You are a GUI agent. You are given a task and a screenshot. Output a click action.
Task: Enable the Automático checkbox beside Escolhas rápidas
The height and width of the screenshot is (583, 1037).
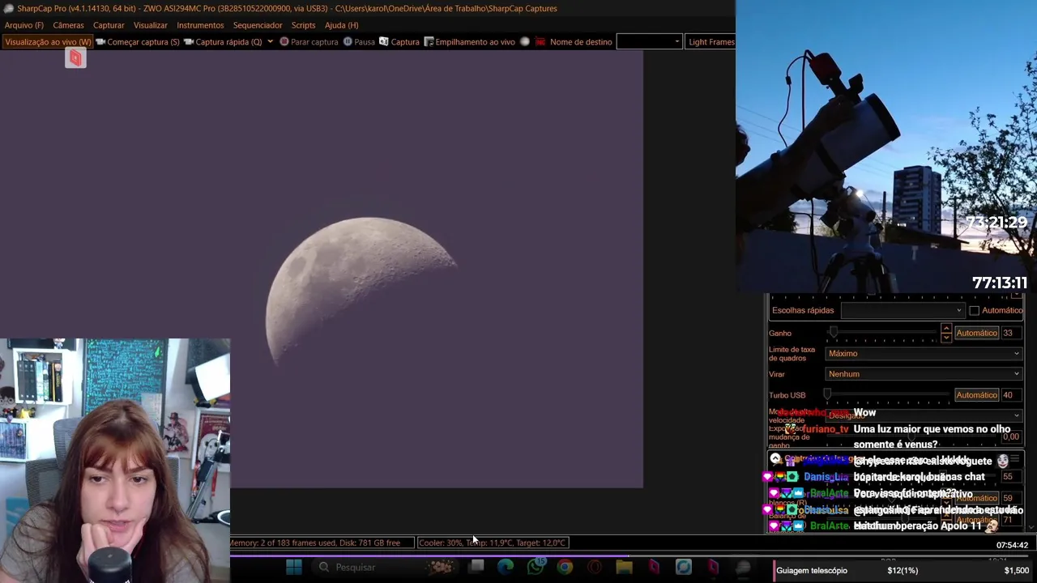pyautogui.click(x=974, y=310)
